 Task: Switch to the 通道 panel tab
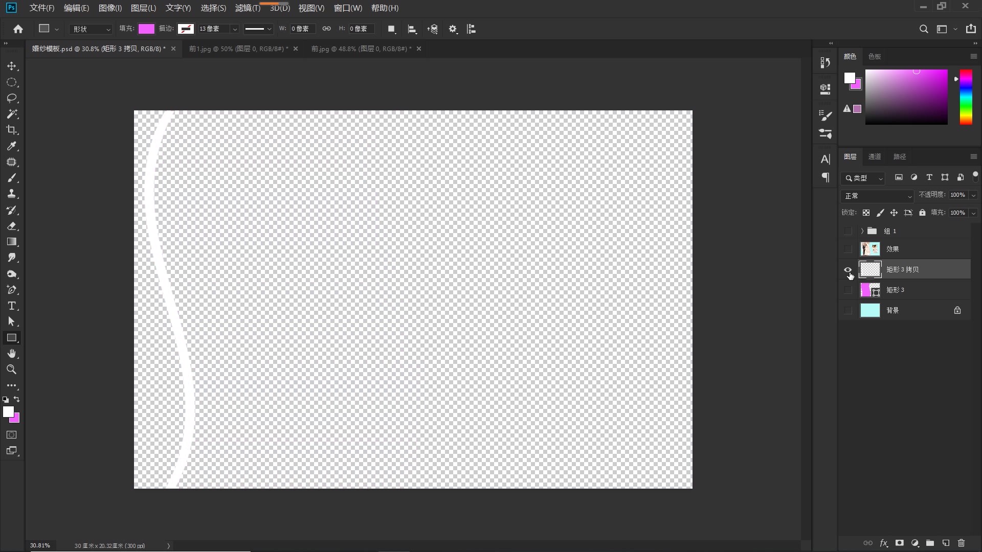click(x=875, y=157)
